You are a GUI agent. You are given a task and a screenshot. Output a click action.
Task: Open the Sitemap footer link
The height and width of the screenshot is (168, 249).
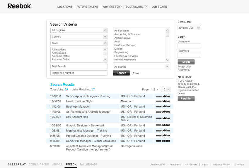pyautogui.click(x=239, y=164)
